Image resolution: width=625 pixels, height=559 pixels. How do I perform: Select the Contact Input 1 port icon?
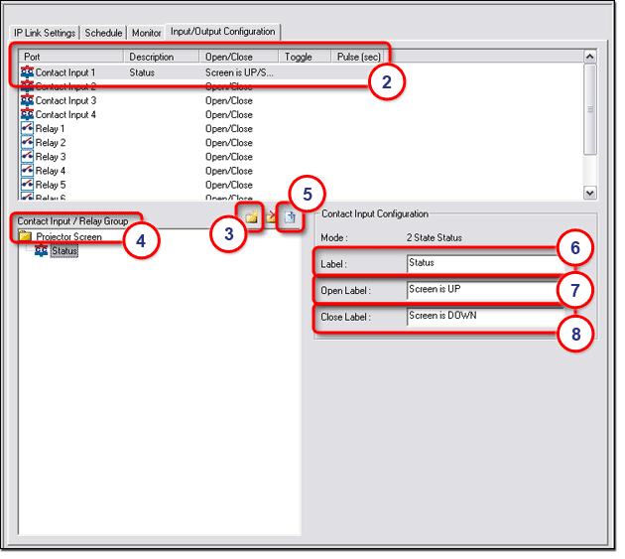point(27,72)
